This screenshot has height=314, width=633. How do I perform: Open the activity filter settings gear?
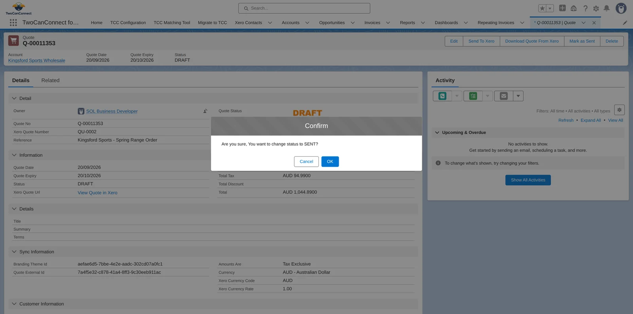pos(620,110)
